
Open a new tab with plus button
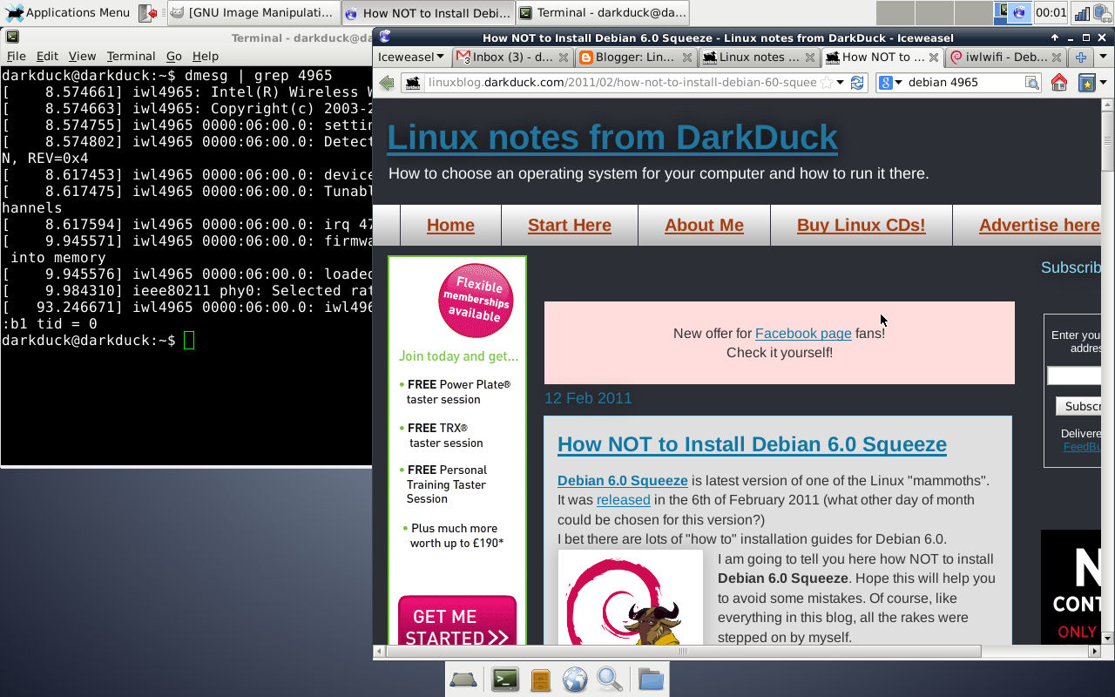pos(1080,58)
